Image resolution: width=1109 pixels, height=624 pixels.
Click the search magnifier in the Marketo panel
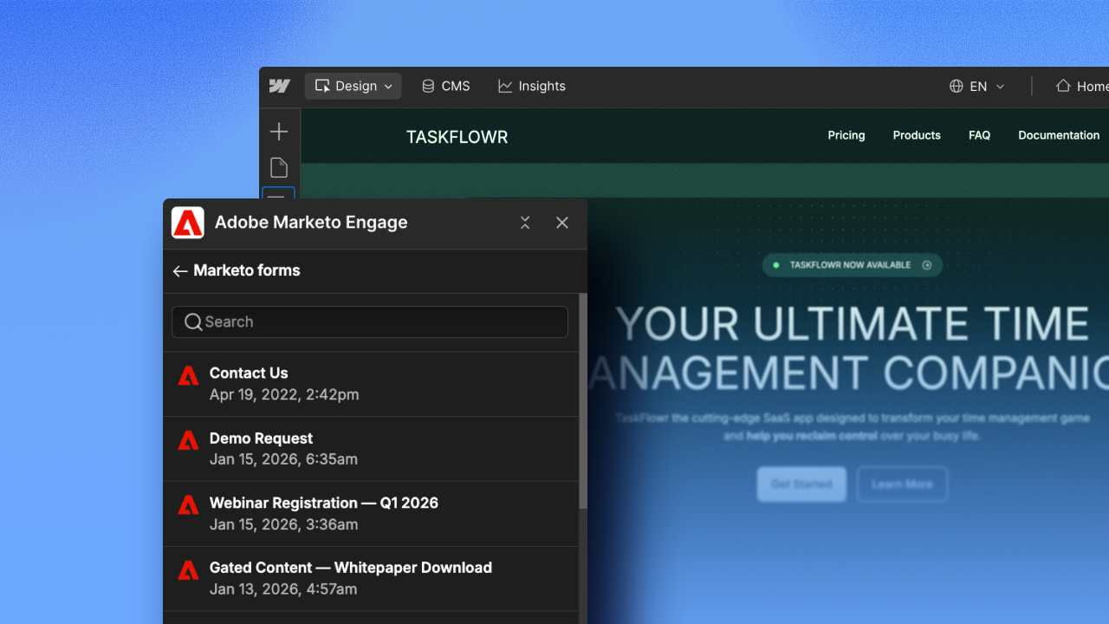coord(193,322)
